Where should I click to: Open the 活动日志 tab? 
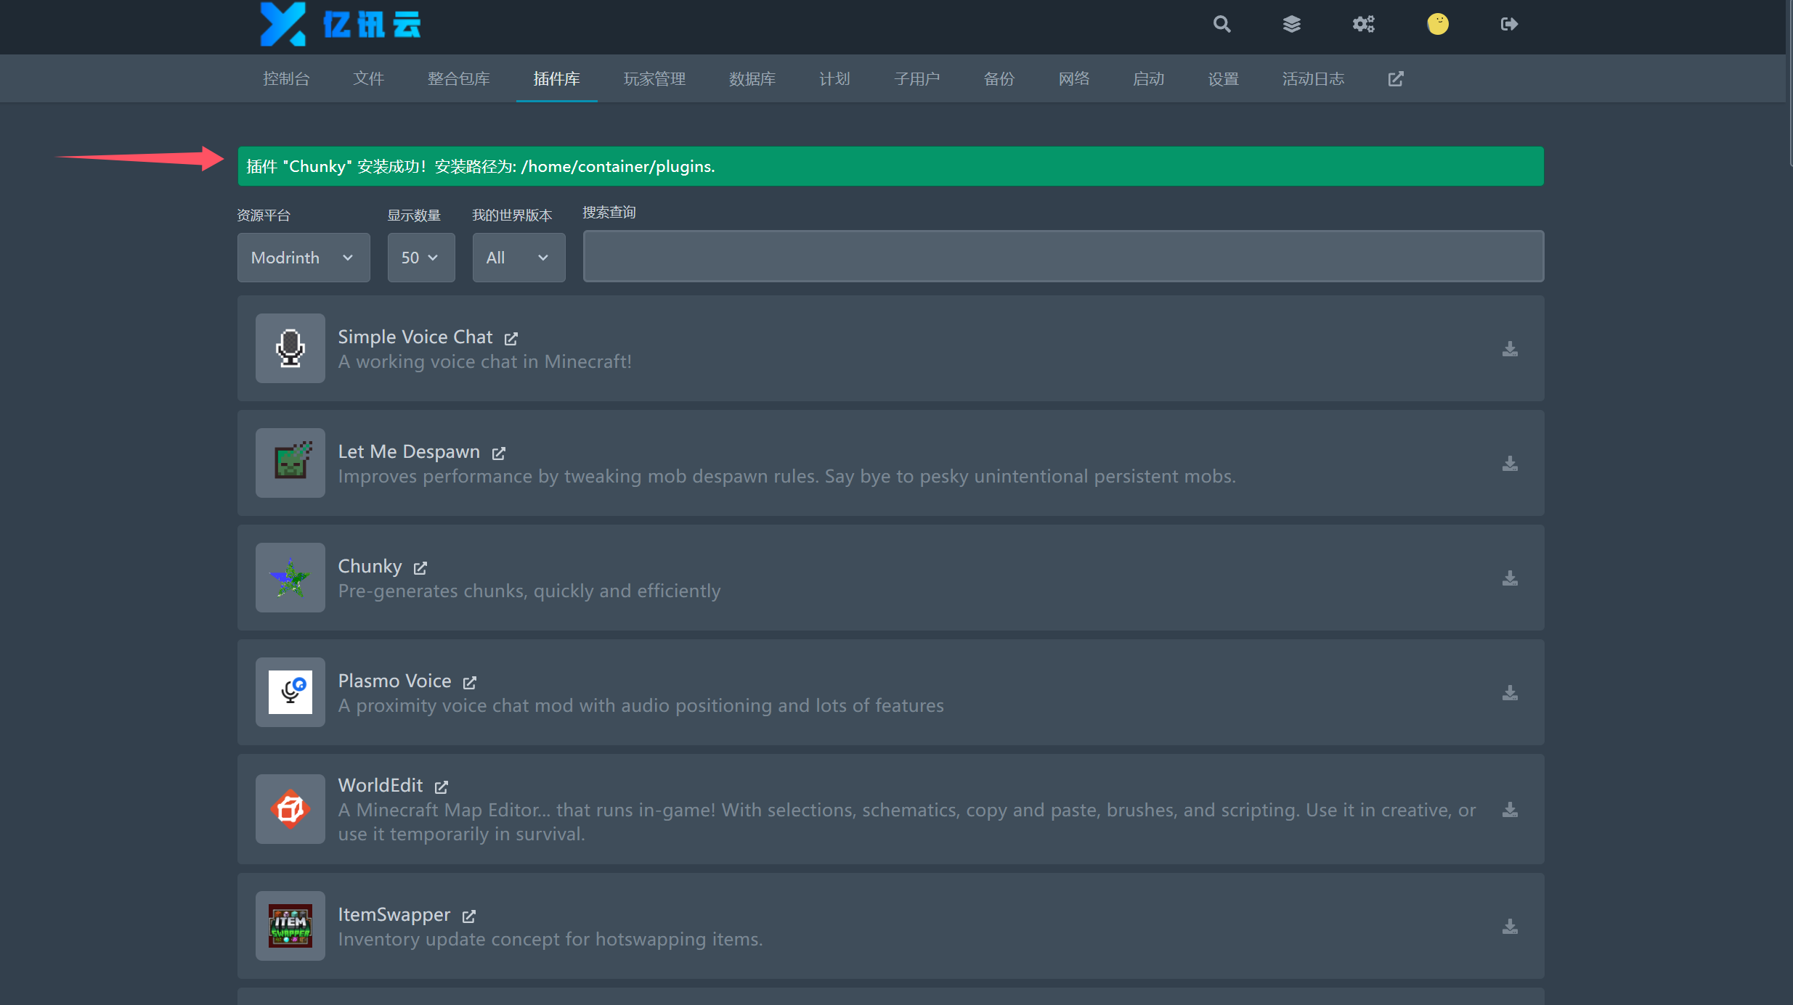coord(1313,78)
